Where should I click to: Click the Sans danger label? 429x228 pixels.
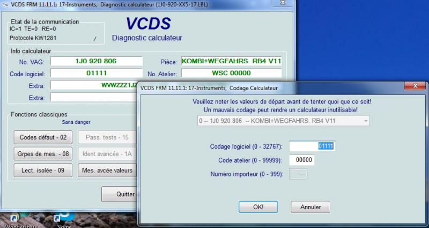coord(76,122)
